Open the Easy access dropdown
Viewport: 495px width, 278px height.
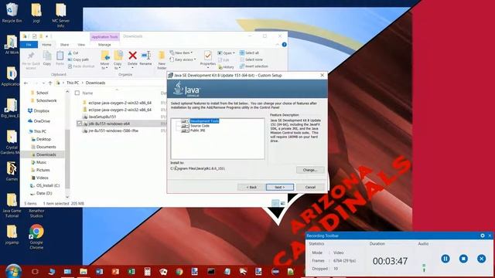(183, 59)
